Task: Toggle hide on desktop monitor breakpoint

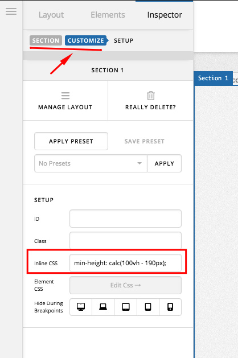Action: [x=81, y=307]
